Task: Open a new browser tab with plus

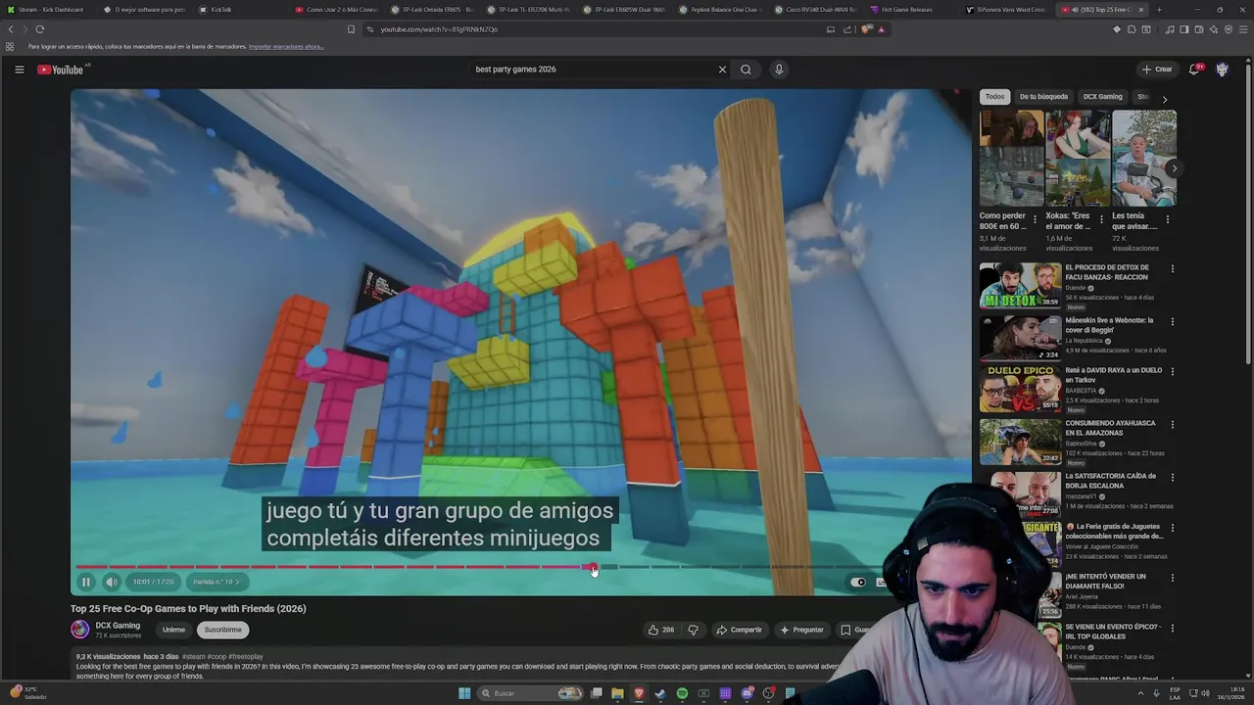Action: click(x=1159, y=10)
